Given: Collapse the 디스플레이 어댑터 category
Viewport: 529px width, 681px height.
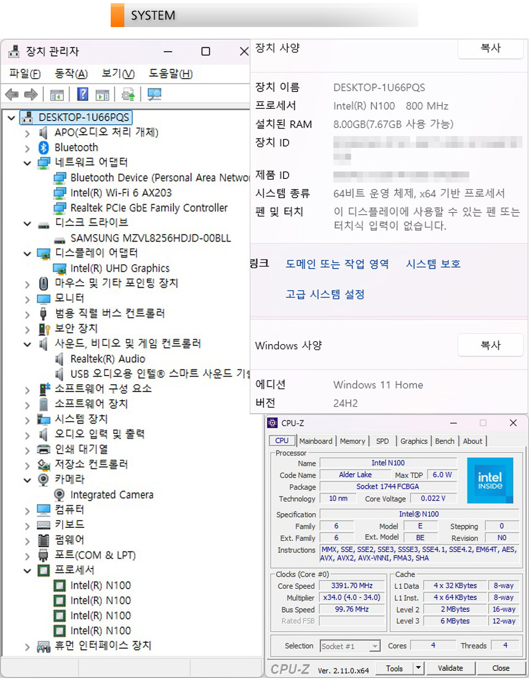Looking at the screenshot, I should click(x=28, y=254).
